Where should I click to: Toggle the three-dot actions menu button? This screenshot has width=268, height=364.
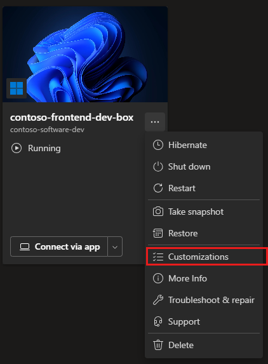155,122
